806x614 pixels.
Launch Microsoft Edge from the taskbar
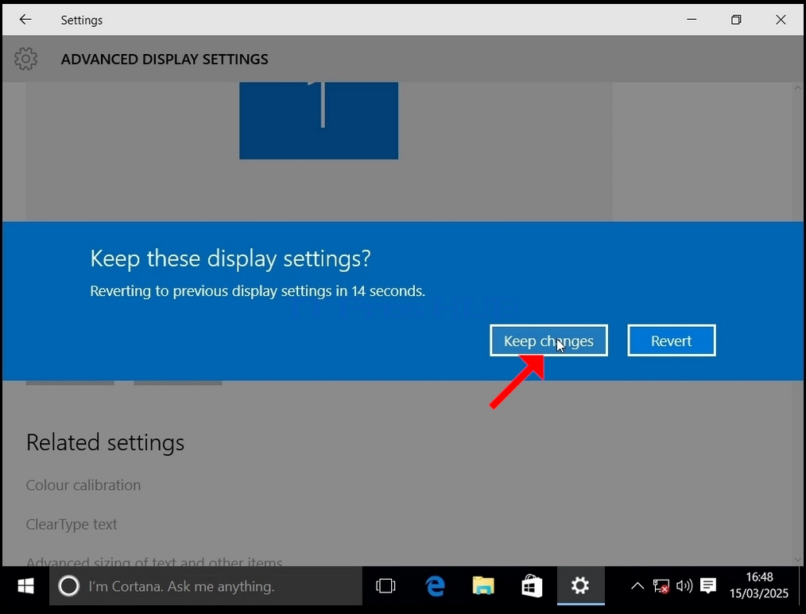pos(435,585)
